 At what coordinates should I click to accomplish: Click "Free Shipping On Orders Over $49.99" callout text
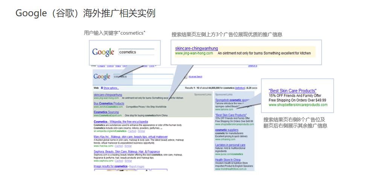tap(298, 100)
